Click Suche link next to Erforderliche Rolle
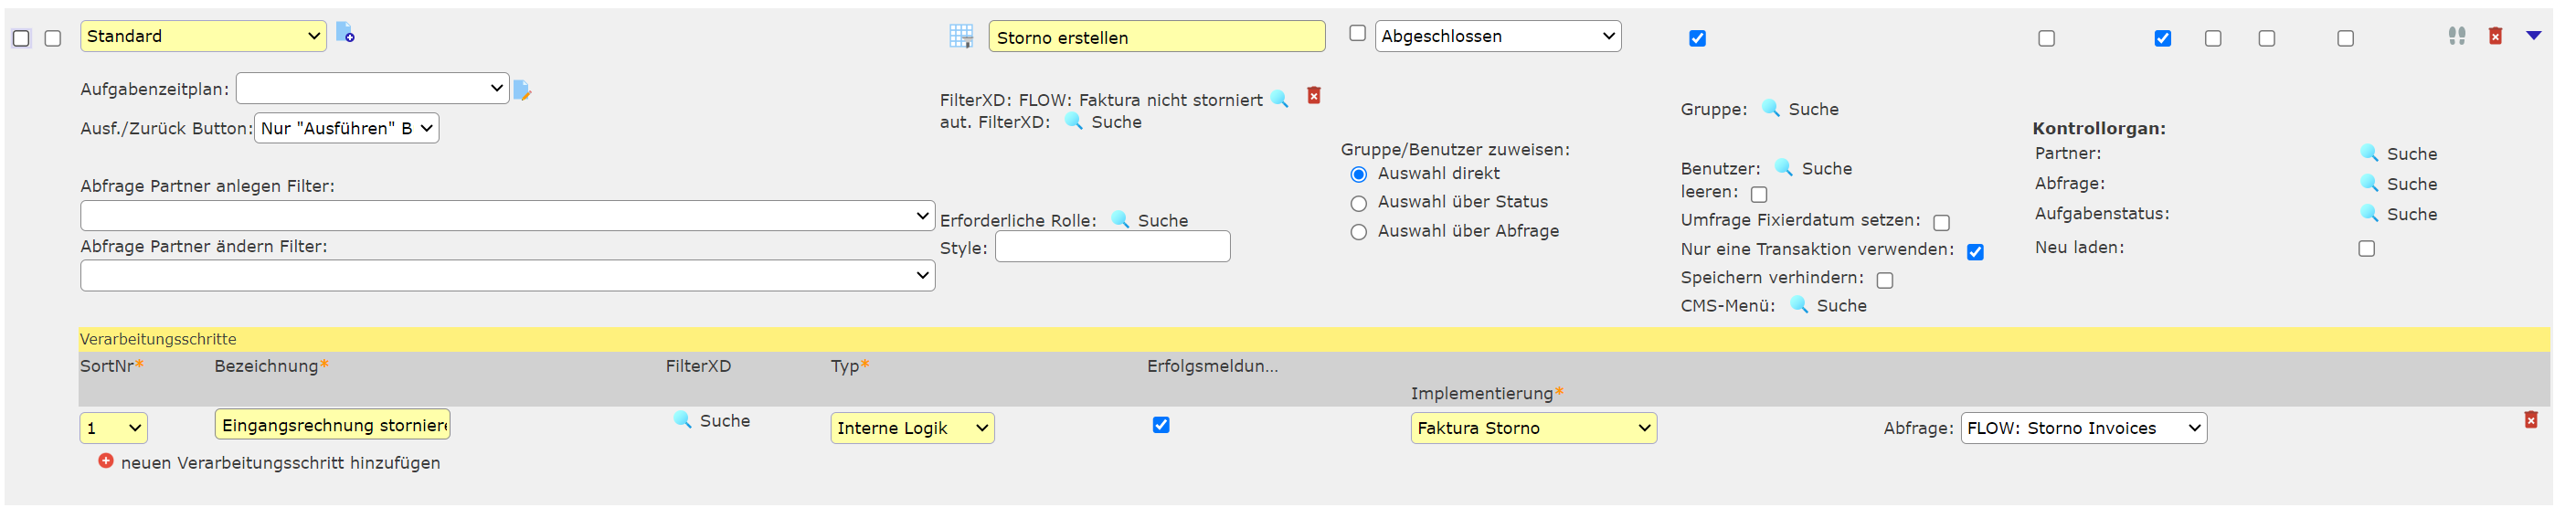 click(x=1162, y=221)
